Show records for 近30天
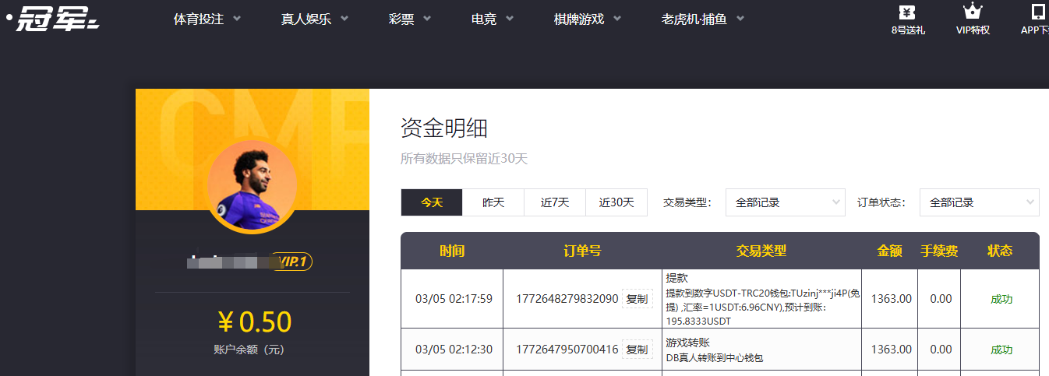The width and height of the screenshot is (1049, 376). tap(616, 202)
